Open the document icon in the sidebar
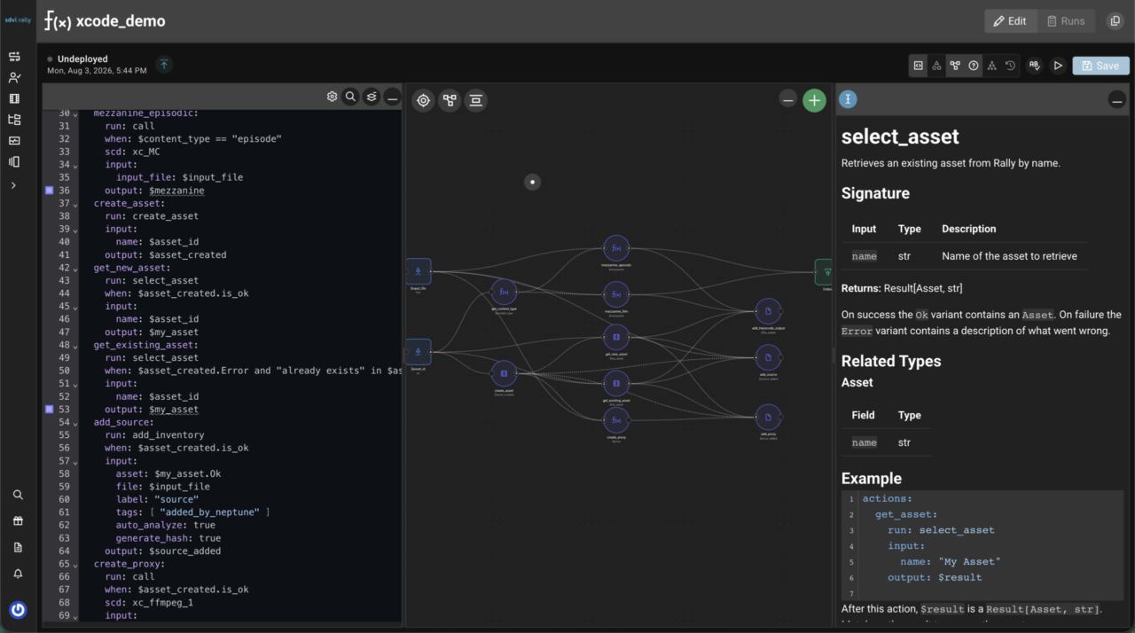The width and height of the screenshot is (1135, 633). pos(18,548)
